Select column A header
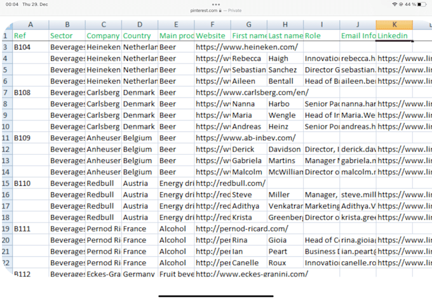 [x=30, y=24]
